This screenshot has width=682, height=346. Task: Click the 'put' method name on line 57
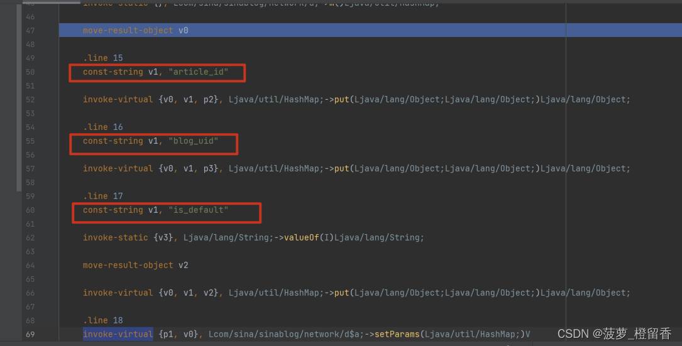342,169
